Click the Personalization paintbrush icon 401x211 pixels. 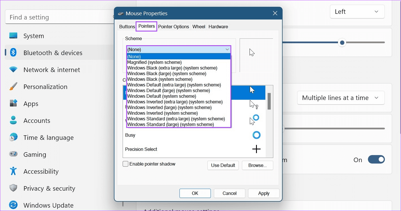[x=13, y=86]
